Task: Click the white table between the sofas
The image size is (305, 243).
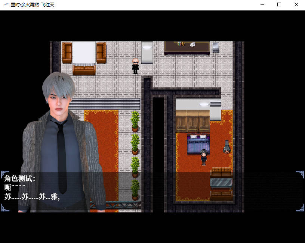Action: [84, 53]
